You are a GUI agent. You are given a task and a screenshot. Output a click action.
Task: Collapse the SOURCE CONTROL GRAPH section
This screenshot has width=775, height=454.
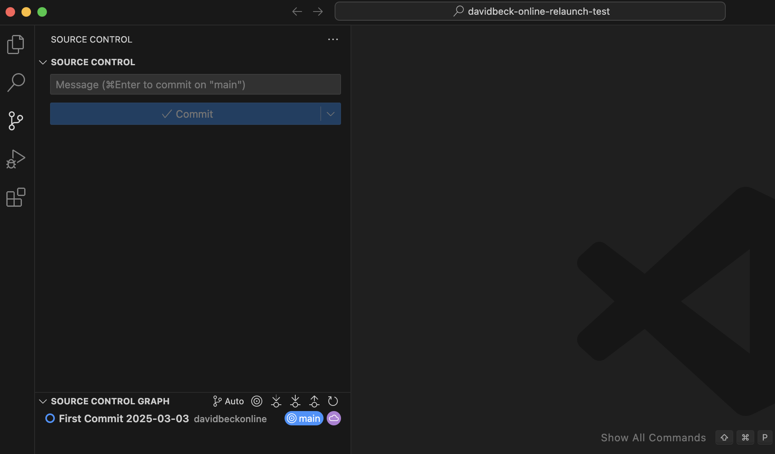(43, 401)
